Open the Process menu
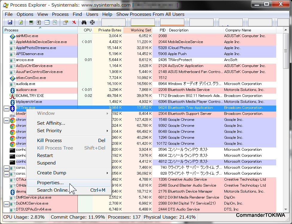292x224 pixels. pyautogui.click(x=60, y=14)
